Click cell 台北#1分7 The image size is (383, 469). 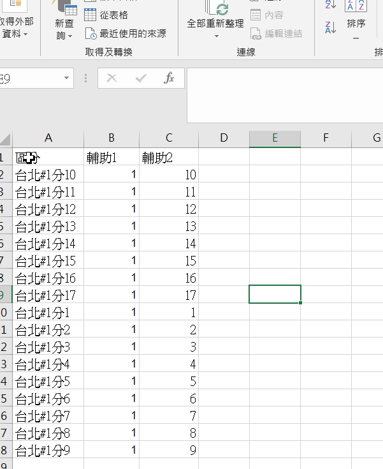pos(48,415)
